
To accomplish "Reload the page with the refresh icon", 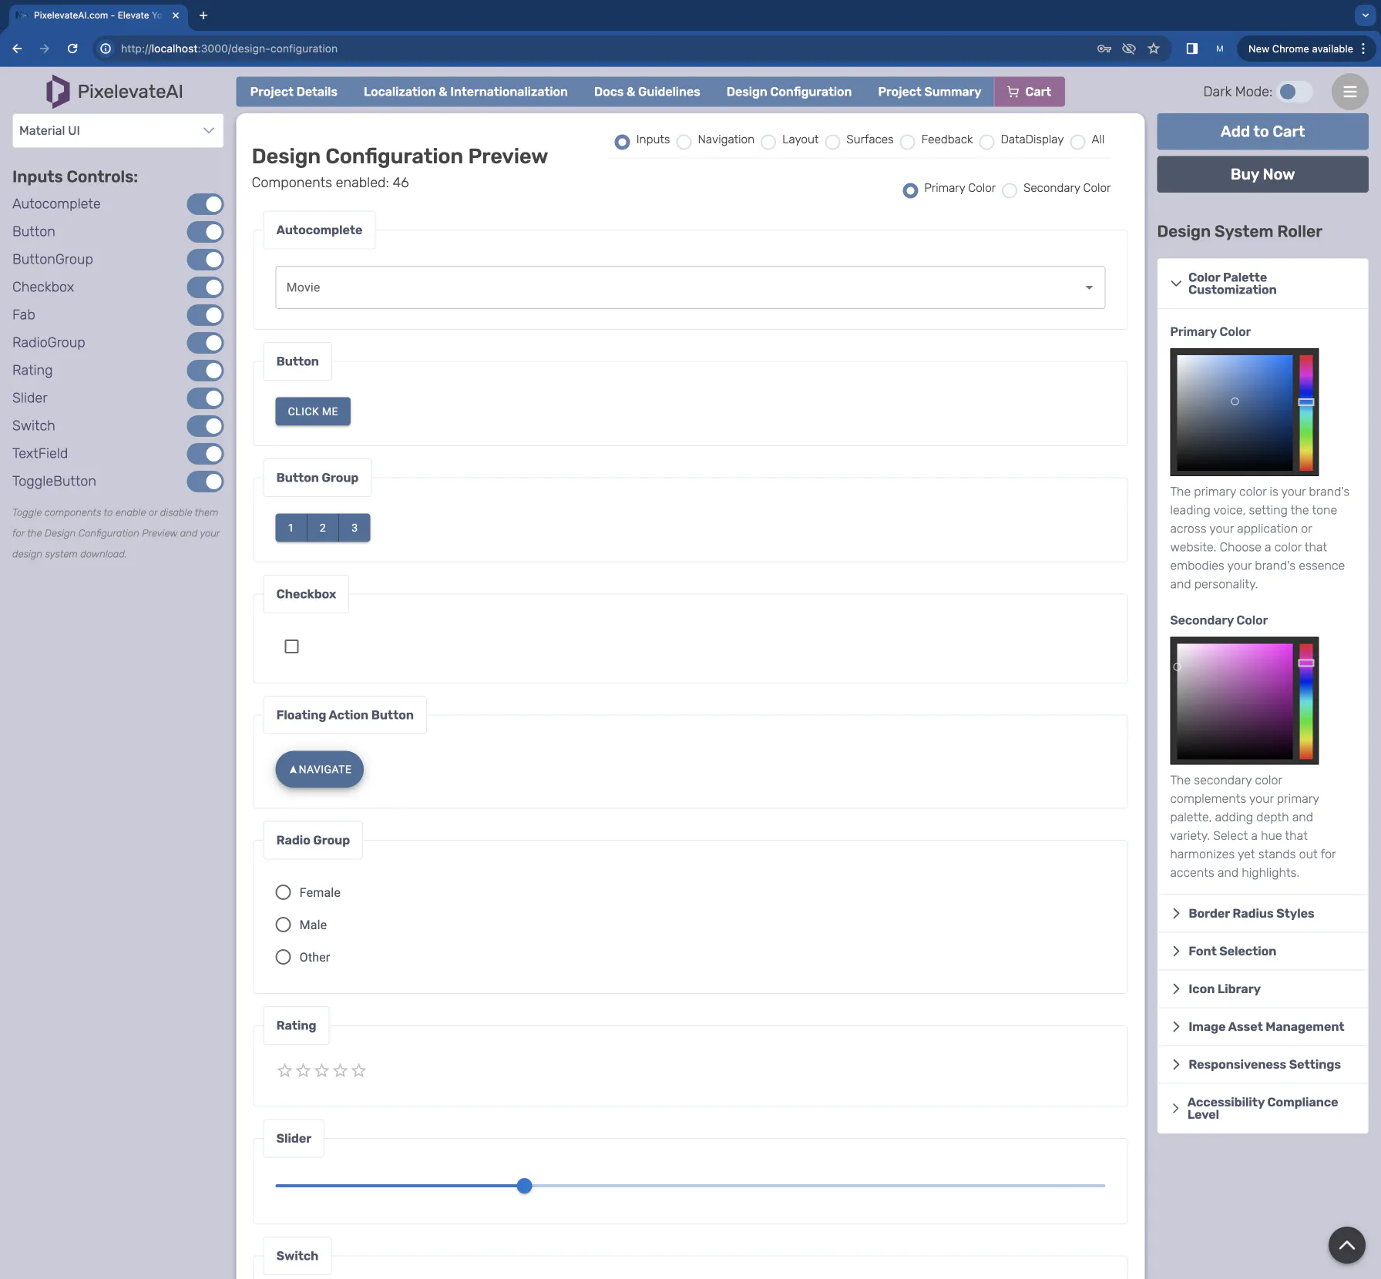I will pos(72,49).
